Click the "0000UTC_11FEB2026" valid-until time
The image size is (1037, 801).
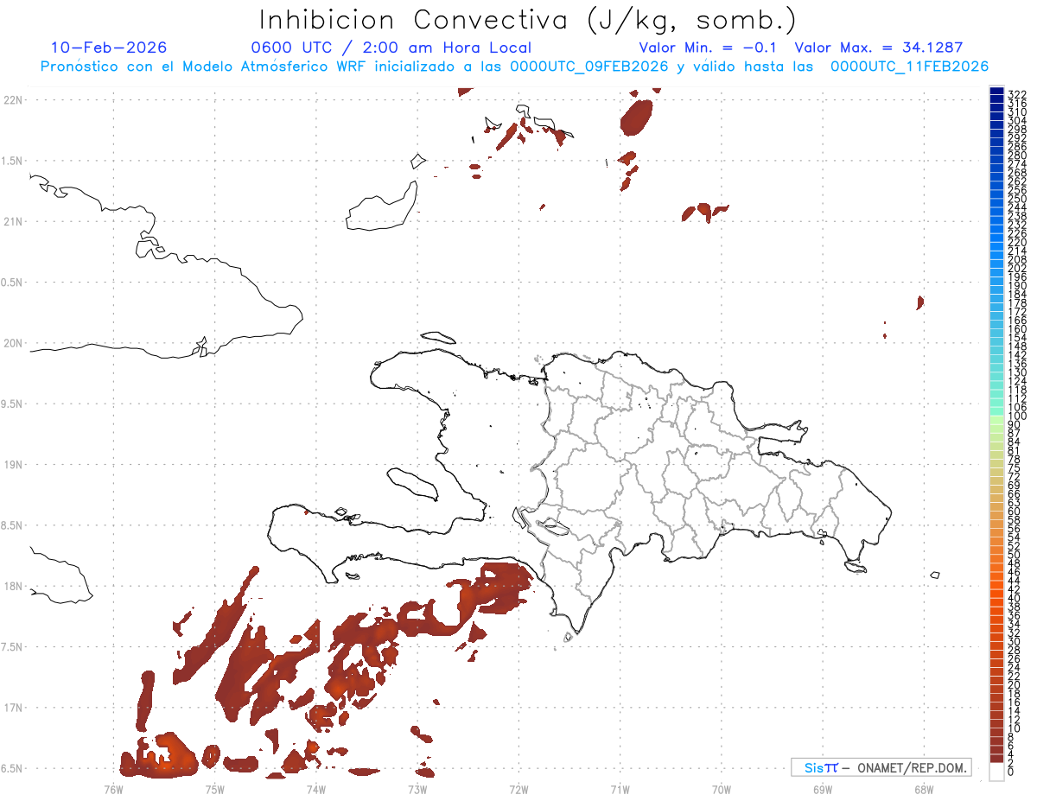909,67
